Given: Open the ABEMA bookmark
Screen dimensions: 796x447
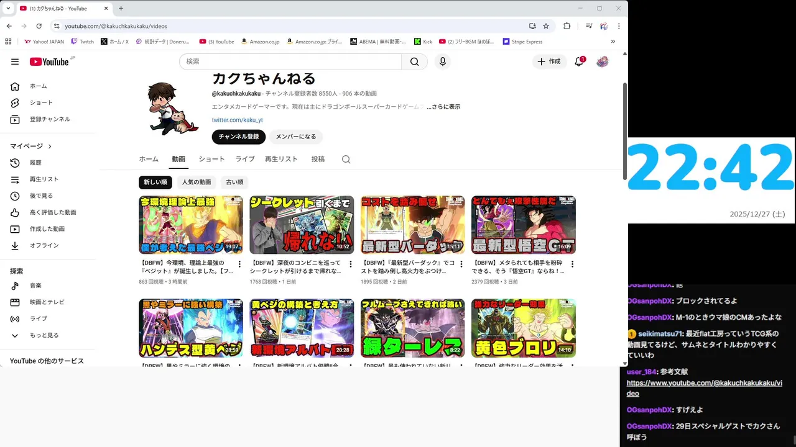Looking at the screenshot, I should pos(378,42).
